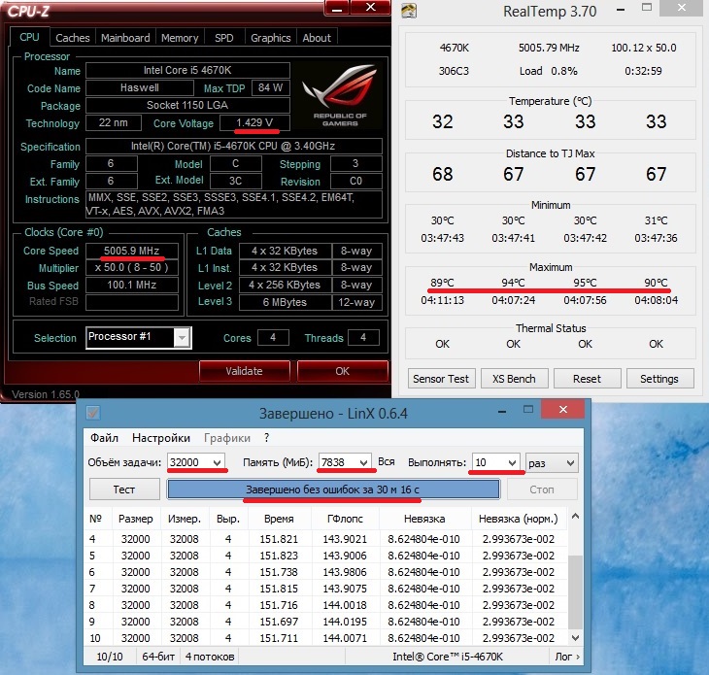Maximize the RealTemp window

point(647,7)
